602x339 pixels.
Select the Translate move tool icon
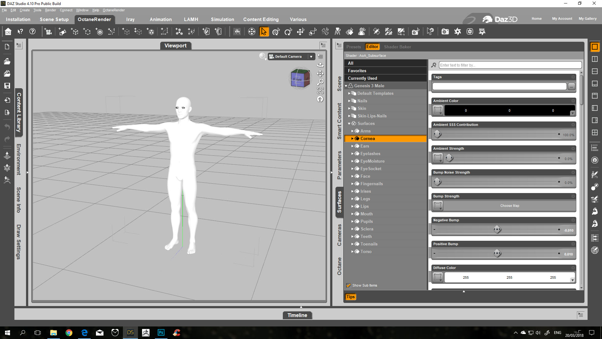pos(300,32)
